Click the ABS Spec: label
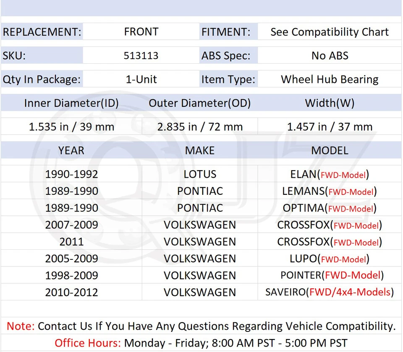Screen dimensions: 403x352 tap(226, 56)
